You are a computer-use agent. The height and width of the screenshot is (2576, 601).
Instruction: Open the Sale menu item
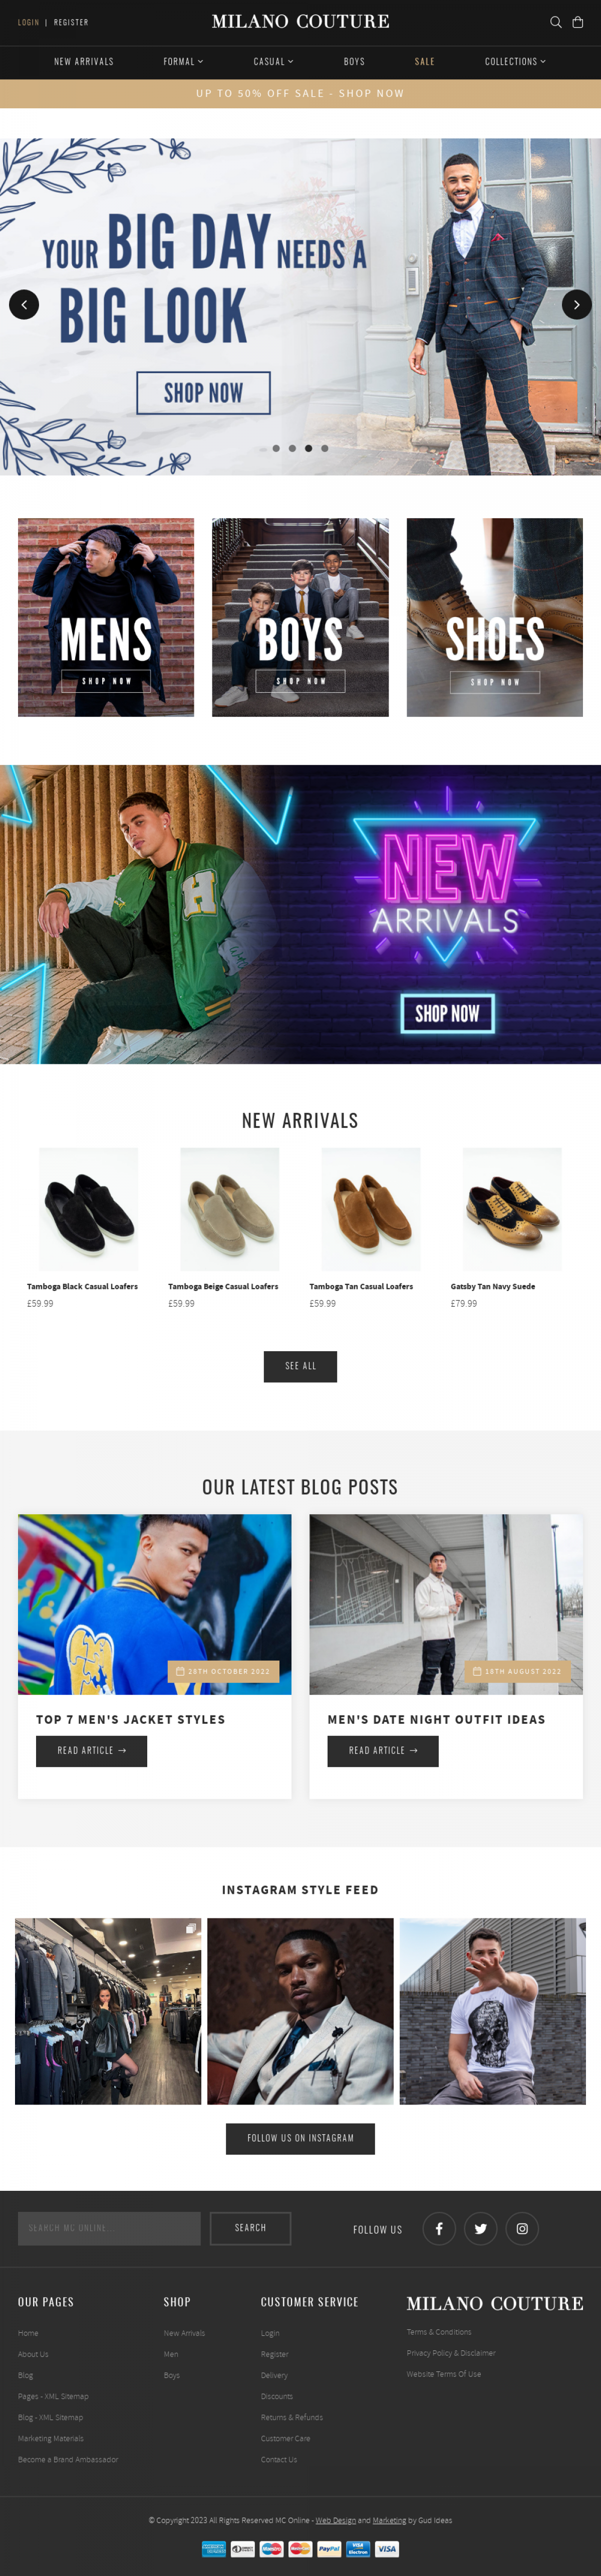(424, 62)
